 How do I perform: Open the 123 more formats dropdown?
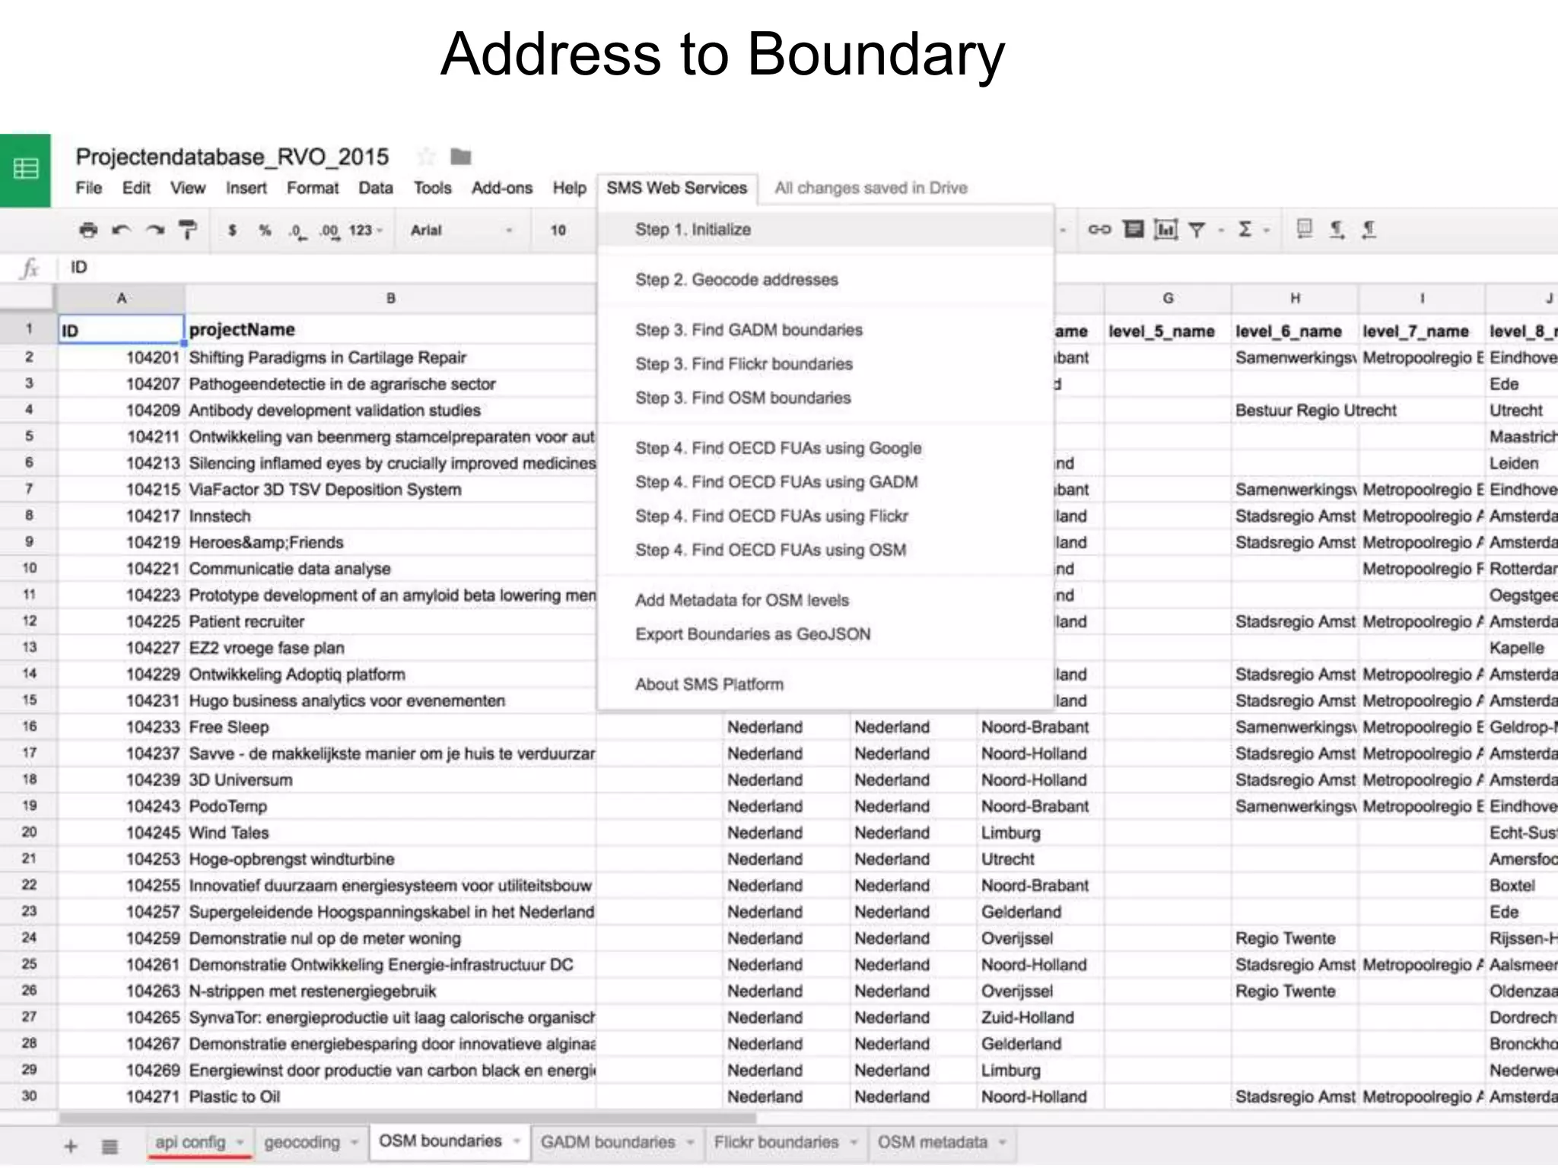(x=366, y=230)
